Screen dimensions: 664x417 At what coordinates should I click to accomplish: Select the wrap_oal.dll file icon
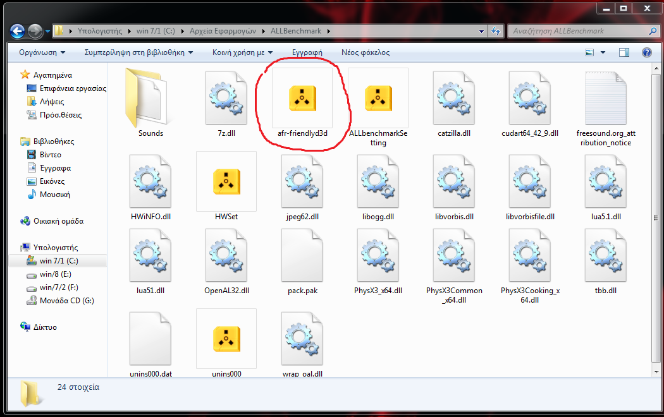(x=302, y=339)
